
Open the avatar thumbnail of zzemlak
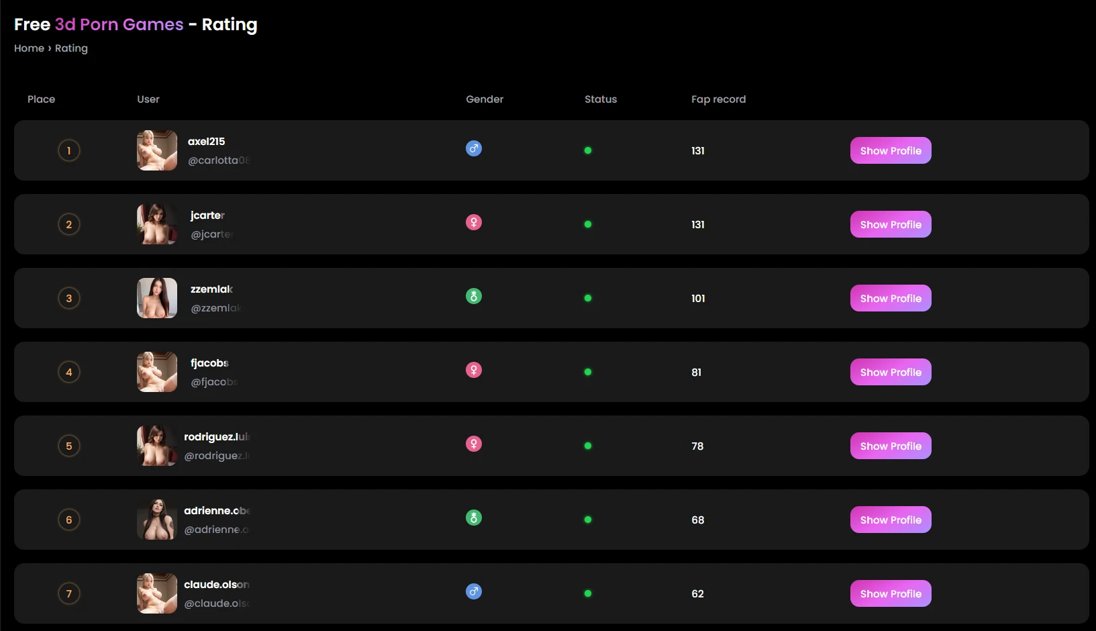click(157, 298)
